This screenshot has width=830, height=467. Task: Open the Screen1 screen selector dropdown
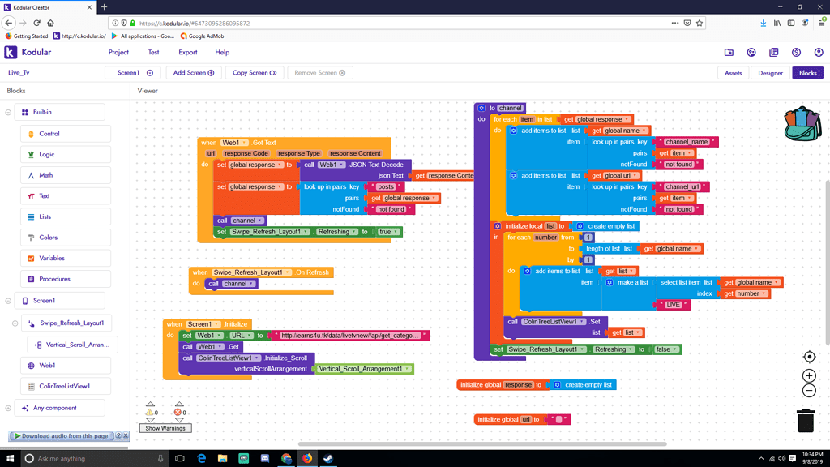(135, 73)
